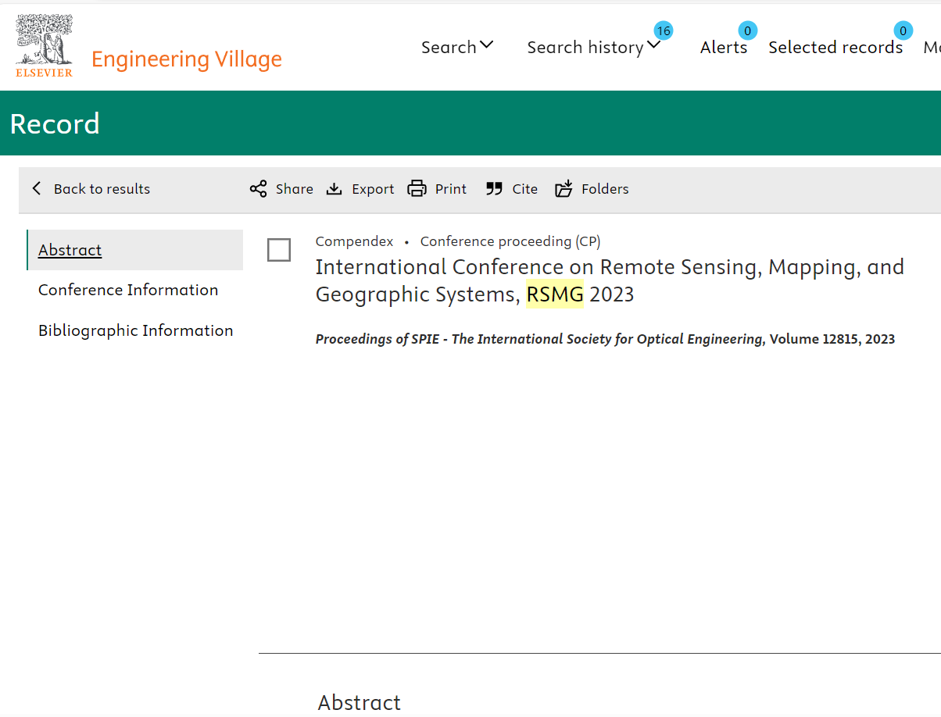Click the Export download icon

pyautogui.click(x=335, y=189)
